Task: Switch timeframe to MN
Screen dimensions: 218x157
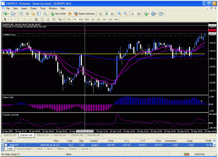Action: (116, 19)
